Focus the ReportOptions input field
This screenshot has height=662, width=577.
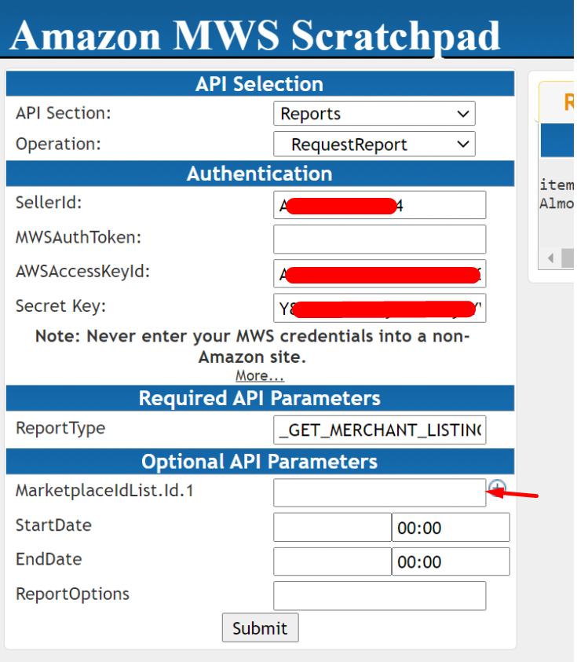379,595
